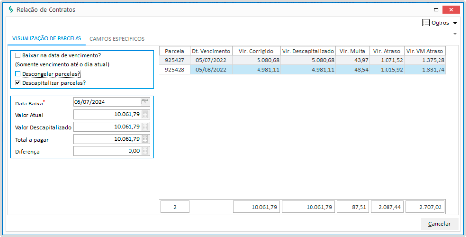Check Descongelar parcelas option
This screenshot has width=466, height=237.
click(x=18, y=74)
